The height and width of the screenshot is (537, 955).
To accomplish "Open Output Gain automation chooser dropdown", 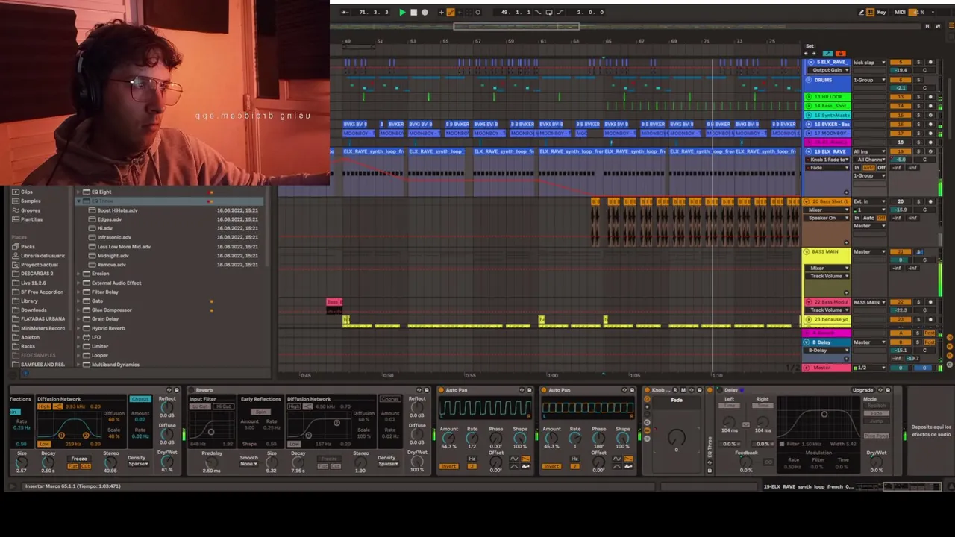I will 827,70.
